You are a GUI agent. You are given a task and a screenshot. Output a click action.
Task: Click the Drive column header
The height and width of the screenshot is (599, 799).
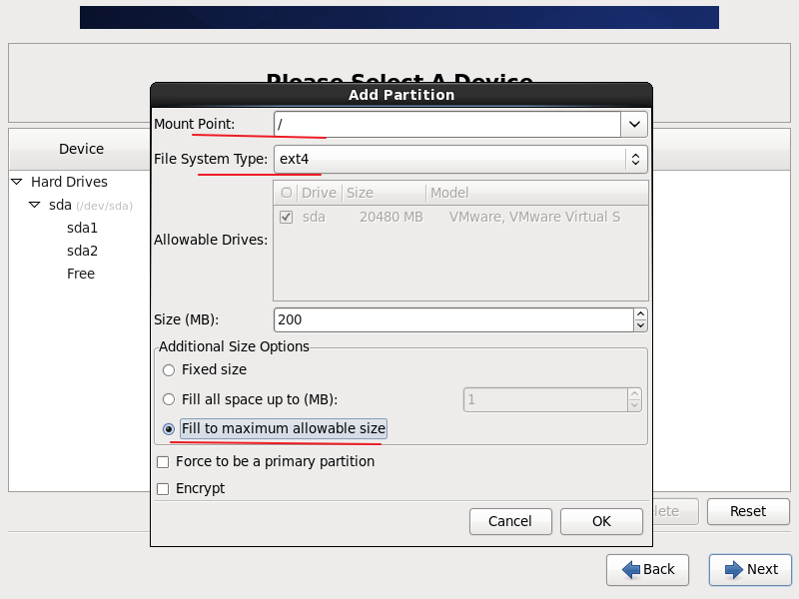319,193
